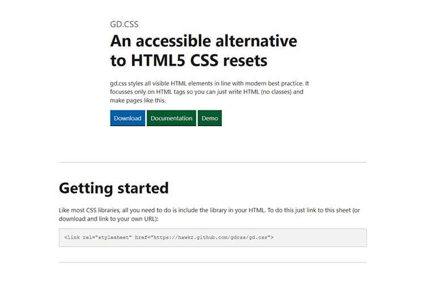Launch the Demo button
Image resolution: width=425 pixels, height=283 pixels.
210,118
